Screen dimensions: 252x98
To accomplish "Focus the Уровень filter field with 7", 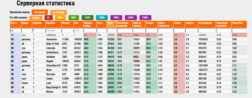I will (x=39, y=30).
